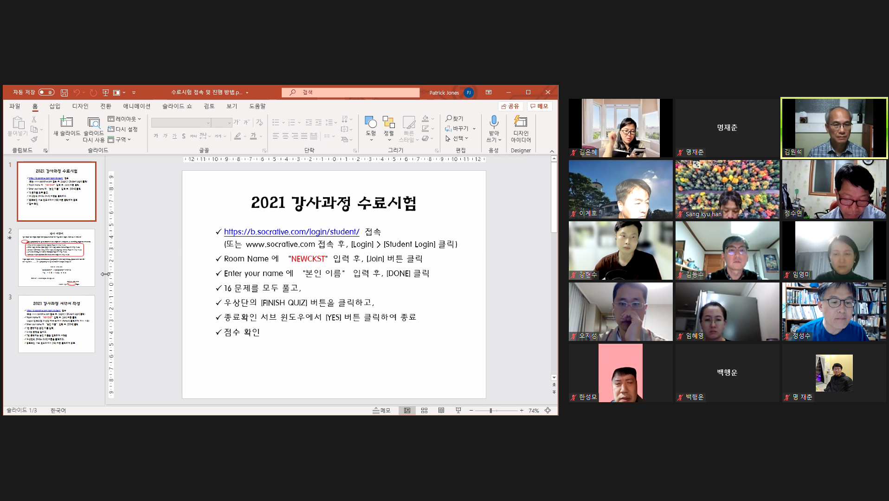The height and width of the screenshot is (501, 889).
Task: Click the Share (공유) button
Action: (510, 106)
